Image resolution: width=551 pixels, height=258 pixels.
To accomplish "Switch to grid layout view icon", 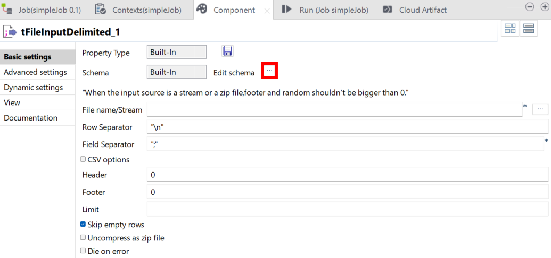I will click(510, 29).
